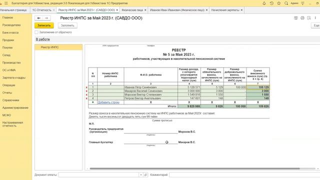
Task: Open the Склад section
Action: [6, 55]
